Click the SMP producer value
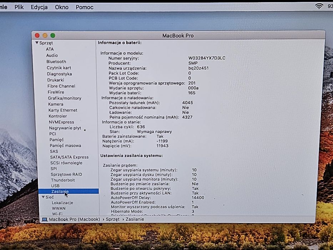The image size is (333, 250). (x=193, y=63)
